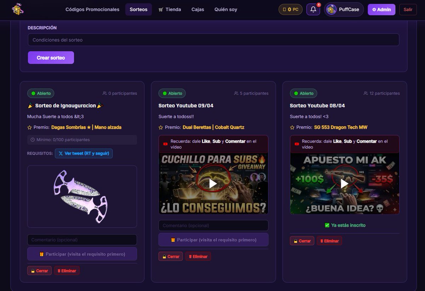Switch to the Tienda tab
This screenshot has width=425, height=291.
pyautogui.click(x=170, y=10)
